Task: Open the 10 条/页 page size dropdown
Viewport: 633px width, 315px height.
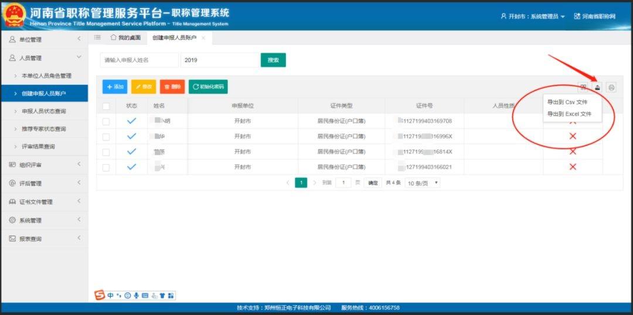Action: tap(422, 183)
